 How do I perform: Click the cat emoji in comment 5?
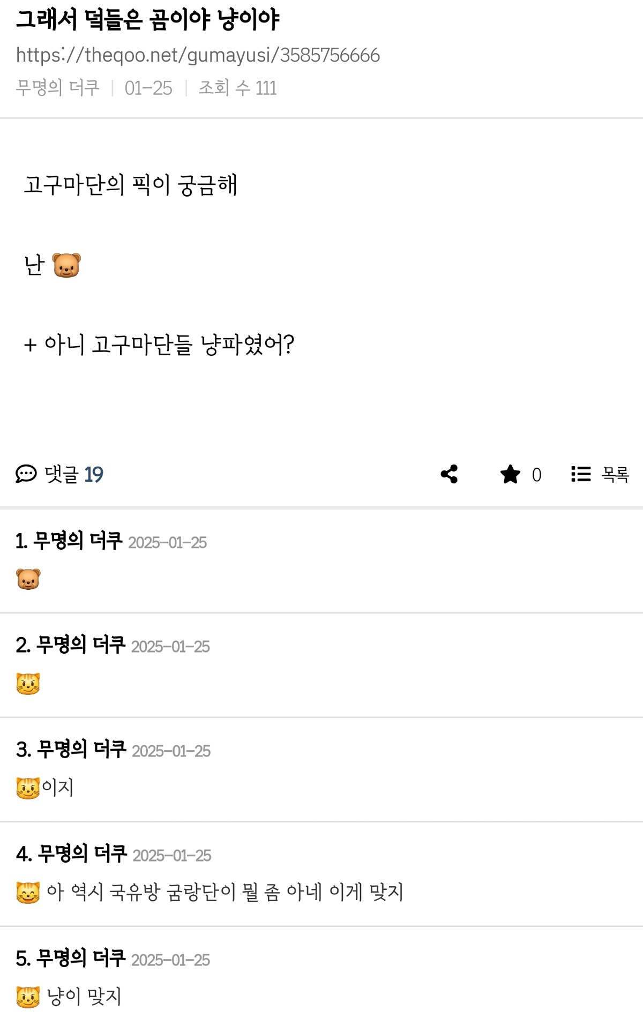tap(28, 997)
